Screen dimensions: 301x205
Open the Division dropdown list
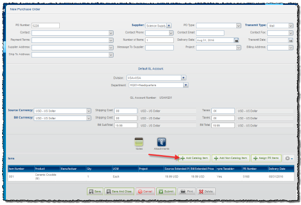coord(184,78)
